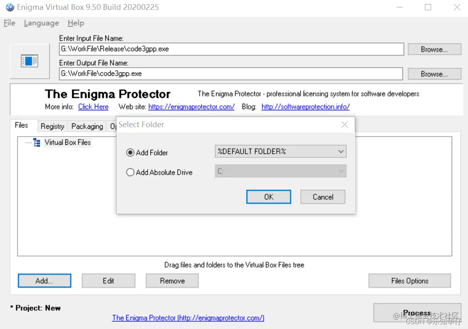Open the Language menu
Viewport: 468px width, 329px height.
(x=41, y=23)
